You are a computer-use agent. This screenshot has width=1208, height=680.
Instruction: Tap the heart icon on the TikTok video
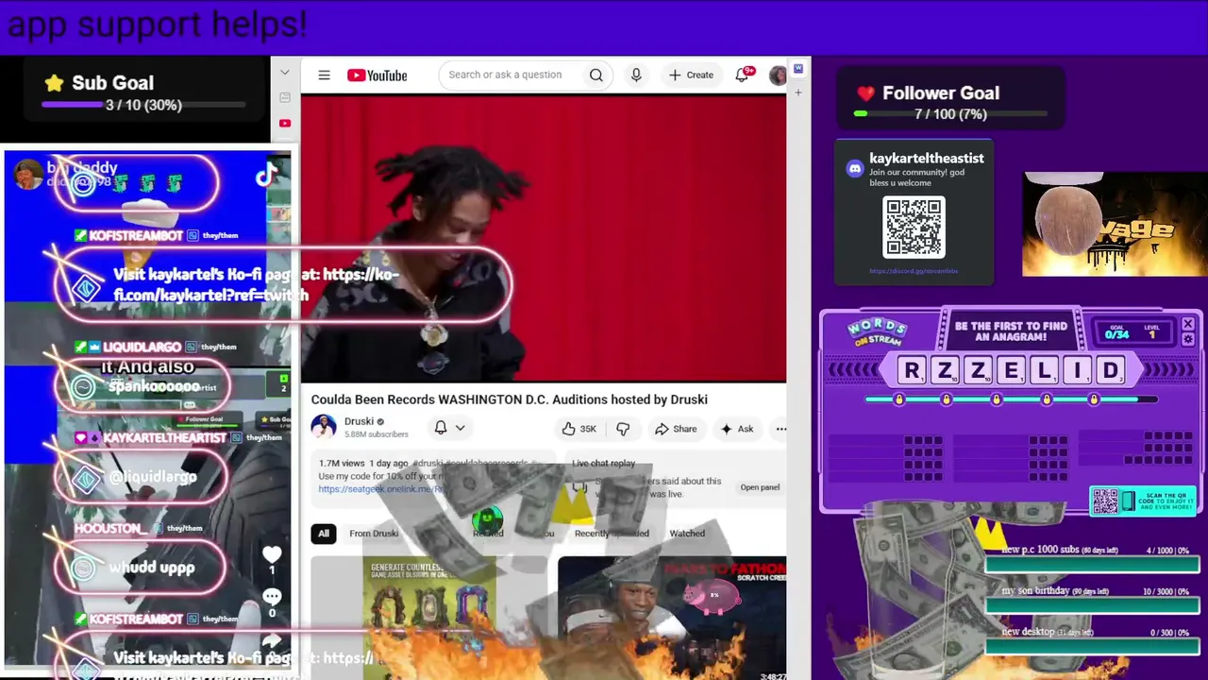pos(272,554)
